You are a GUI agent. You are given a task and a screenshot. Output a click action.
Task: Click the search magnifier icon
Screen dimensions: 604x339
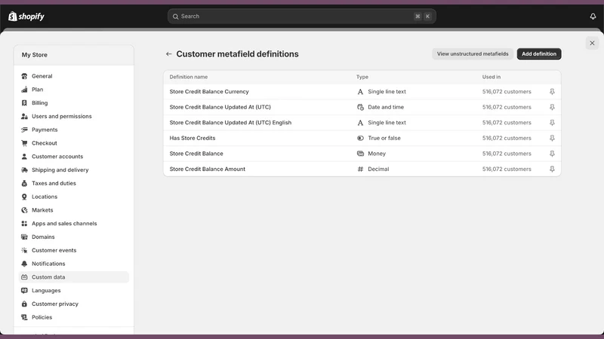(x=175, y=17)
